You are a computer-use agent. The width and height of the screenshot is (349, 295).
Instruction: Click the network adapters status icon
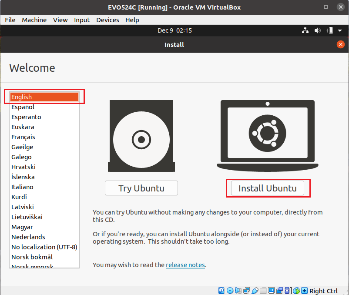tap(247, 290)
